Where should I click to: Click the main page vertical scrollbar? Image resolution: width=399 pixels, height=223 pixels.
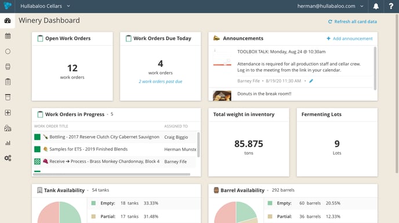[397, 93]
